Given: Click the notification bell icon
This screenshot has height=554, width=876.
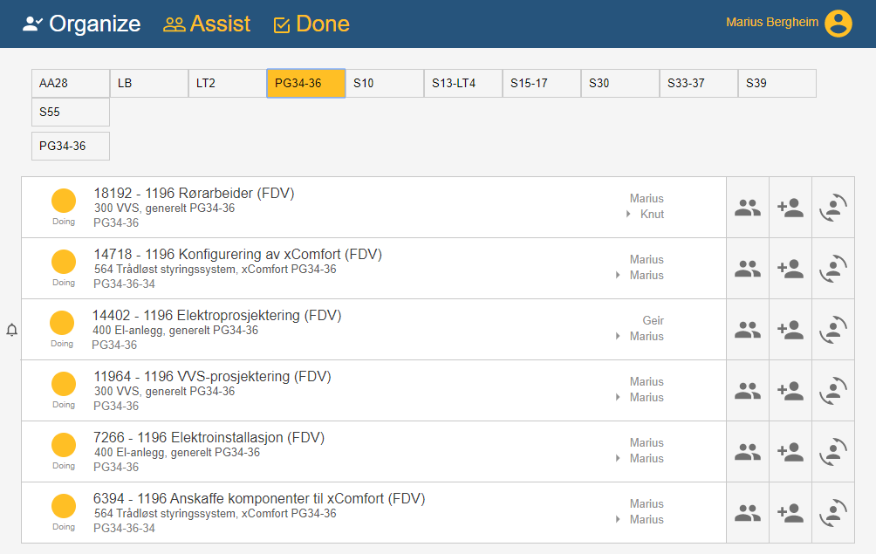Looking at the screenshot, I should coord(12,330).
